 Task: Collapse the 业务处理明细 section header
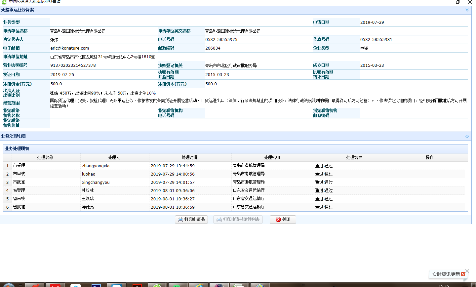pos(467,136)
